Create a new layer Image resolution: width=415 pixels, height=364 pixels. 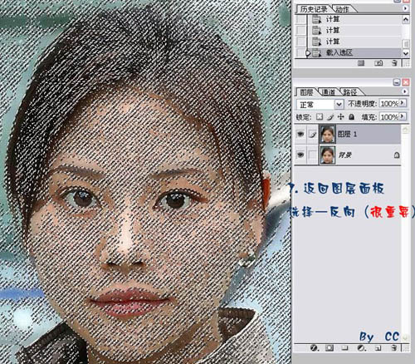(378, 348)
